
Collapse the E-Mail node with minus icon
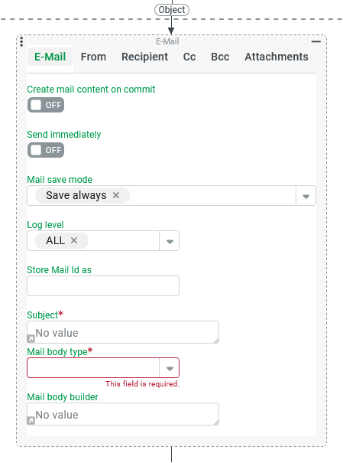316,41
